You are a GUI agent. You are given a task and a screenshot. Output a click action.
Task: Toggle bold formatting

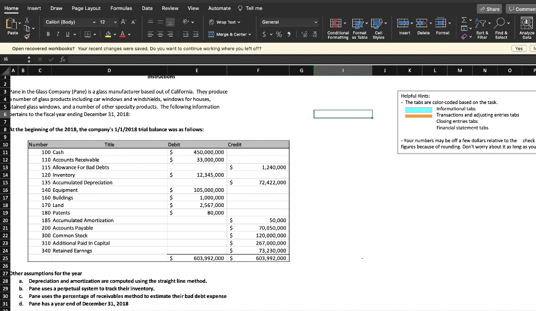click(x=48, y=34)
